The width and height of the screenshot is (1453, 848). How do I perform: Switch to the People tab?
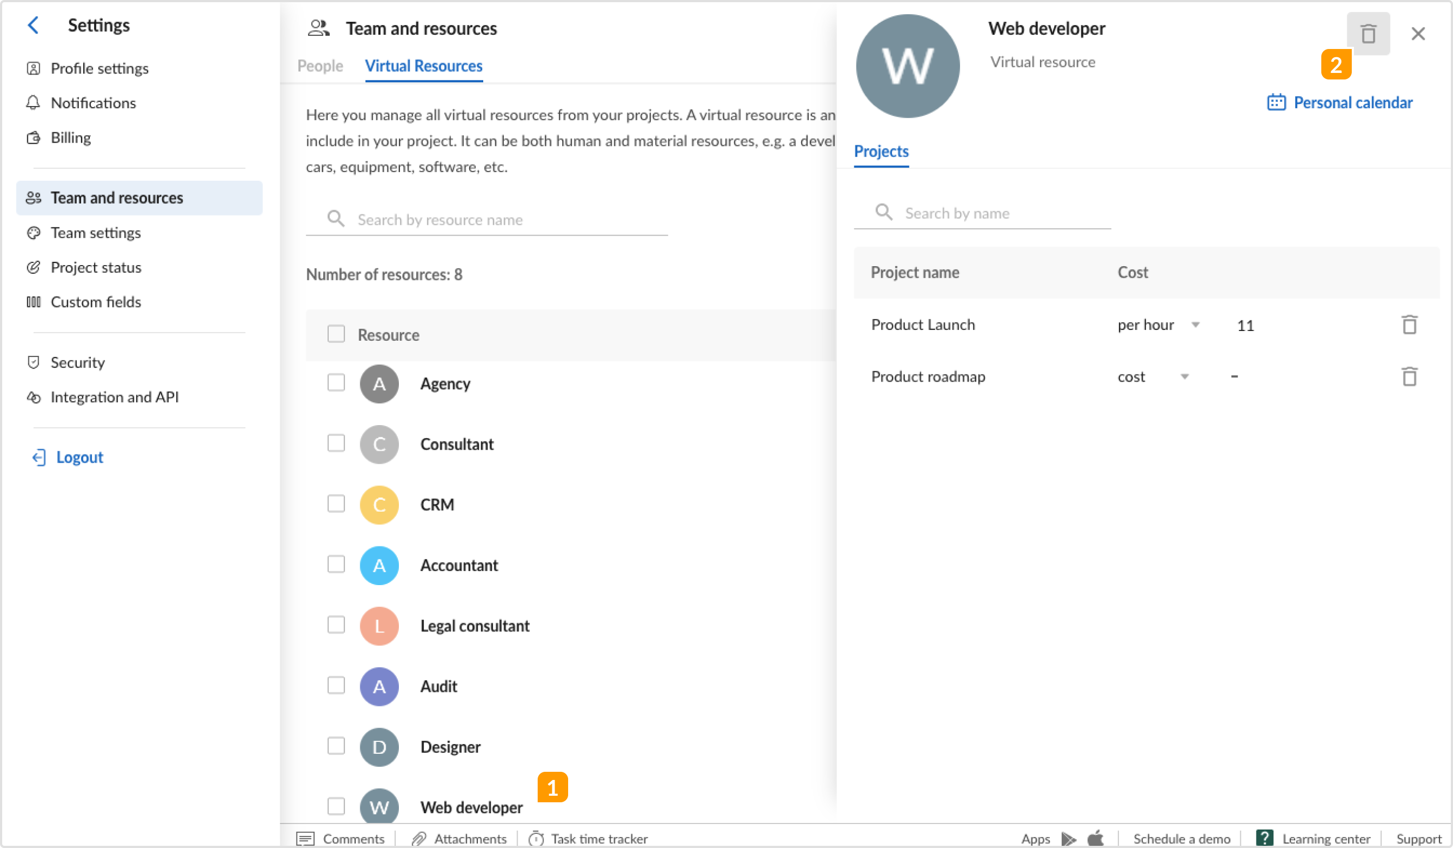tap(320, 66)
